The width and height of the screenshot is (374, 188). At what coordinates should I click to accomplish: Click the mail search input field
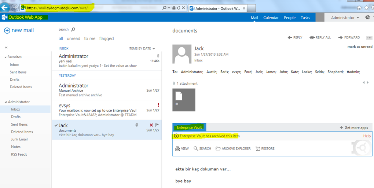point(64,29)
